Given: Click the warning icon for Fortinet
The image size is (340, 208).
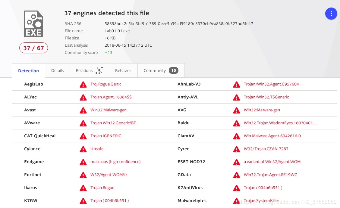Looking at the screenshot, I should (83, 175).
